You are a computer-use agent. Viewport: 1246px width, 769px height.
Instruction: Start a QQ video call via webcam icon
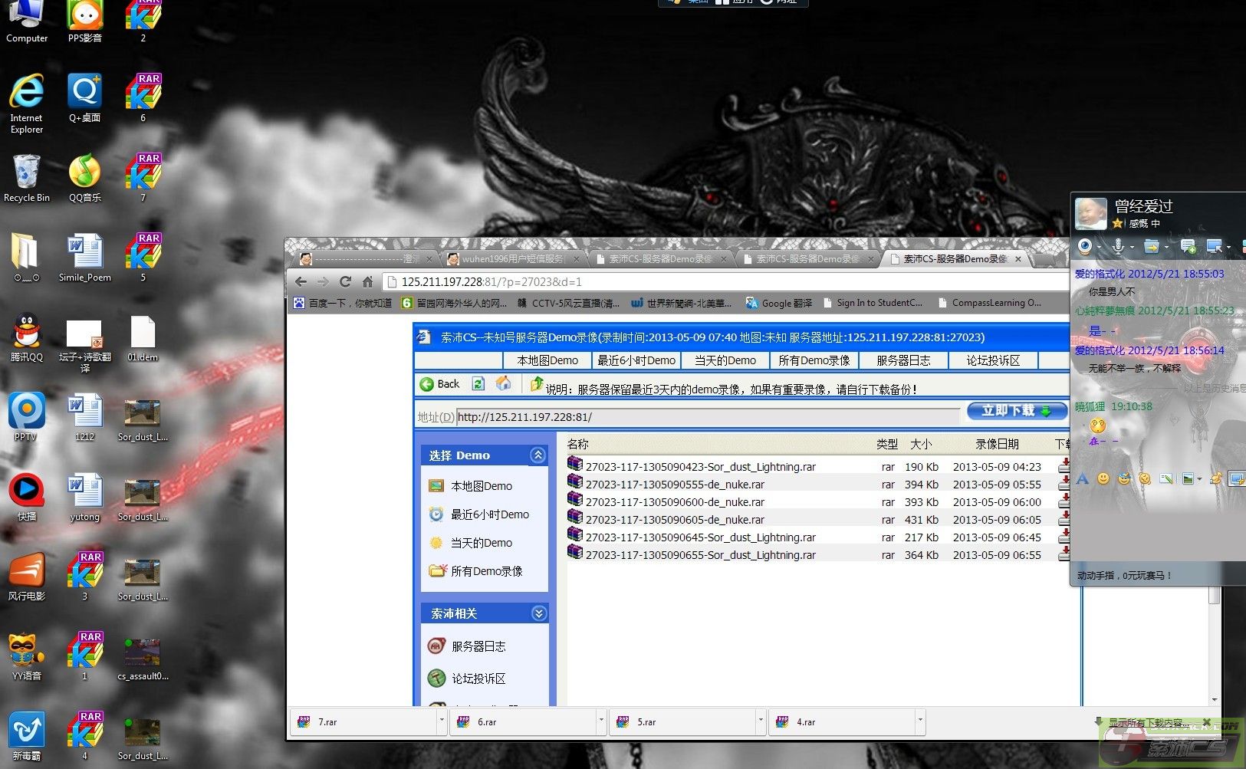(1085, 246)
